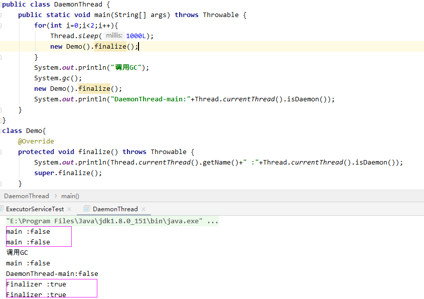Close the ExecutorServiceTest run tab
Image resolution: width=424 pixels, height=299 pixels.
[x=69, y=209]
